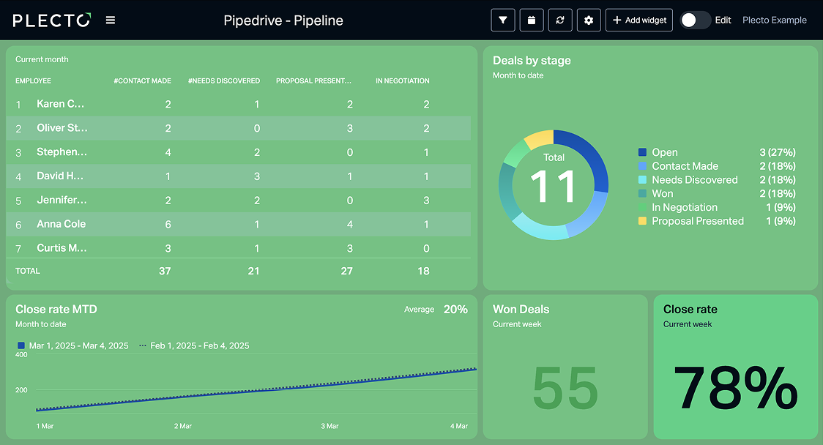Select the Jennifer... employee row

coord(238,201)
